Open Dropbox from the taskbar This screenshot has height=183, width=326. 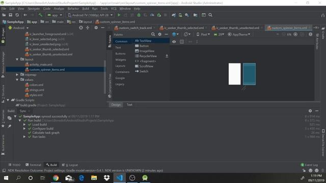pos(106,178)
